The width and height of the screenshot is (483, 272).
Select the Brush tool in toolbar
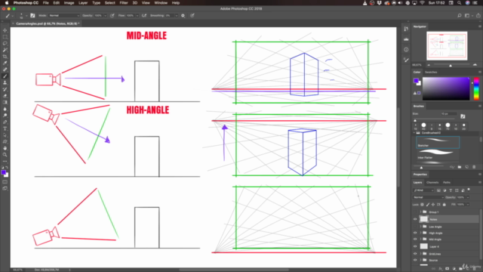tap(5, 76)
